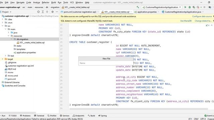Open Project panel settings gear
Viewport: 214px width, 120px height.
click(x=52, y=12)
